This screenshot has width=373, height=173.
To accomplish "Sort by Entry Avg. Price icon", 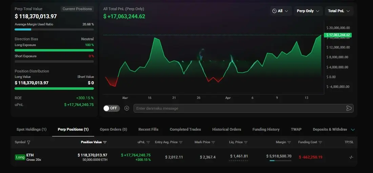I will point(181,142).
